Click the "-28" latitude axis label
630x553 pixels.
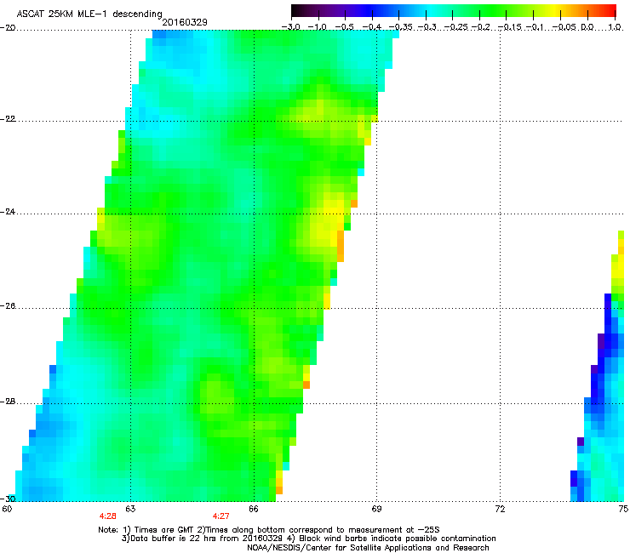[8, 402]
